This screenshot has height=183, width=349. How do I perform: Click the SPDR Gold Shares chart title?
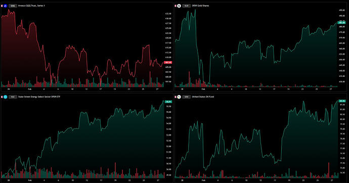200,6
